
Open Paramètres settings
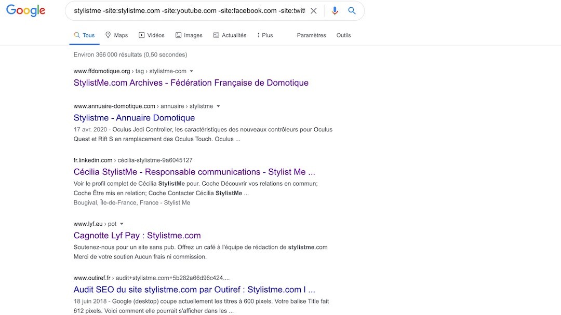[311, 35]
